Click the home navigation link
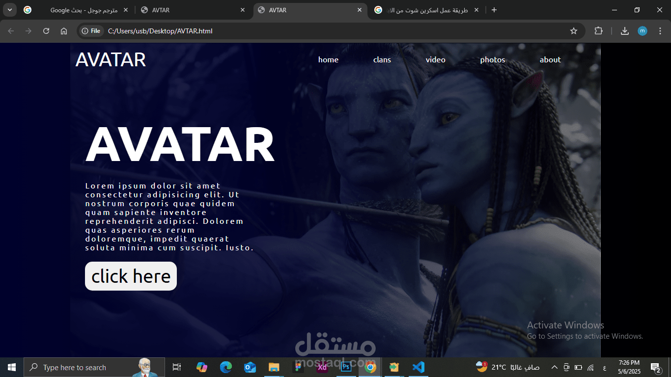The width and height of the screenshot is (671, 377). 328,60
